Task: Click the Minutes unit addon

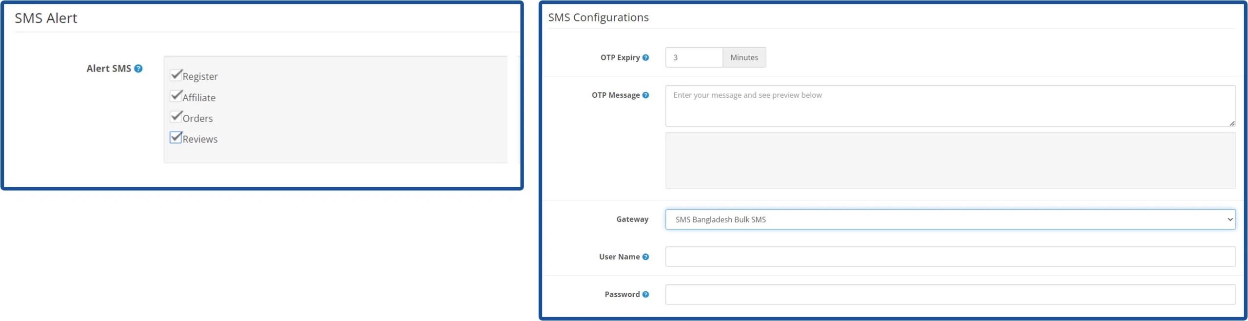Action: (744, 57)
